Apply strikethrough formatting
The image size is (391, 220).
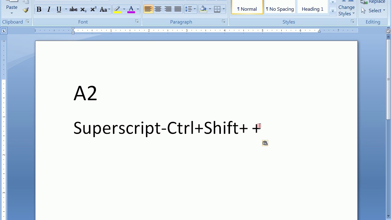click(x=73, y=9)
